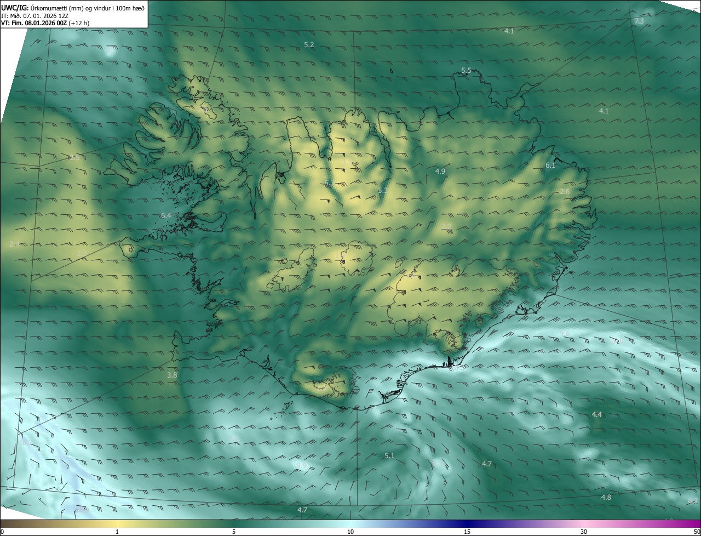This screenshot has height=536, width=701.
Task: Select the initial time line 'IT: Mið. 07. 01. 2026 12Z'
Action: (x=35, y=15)
